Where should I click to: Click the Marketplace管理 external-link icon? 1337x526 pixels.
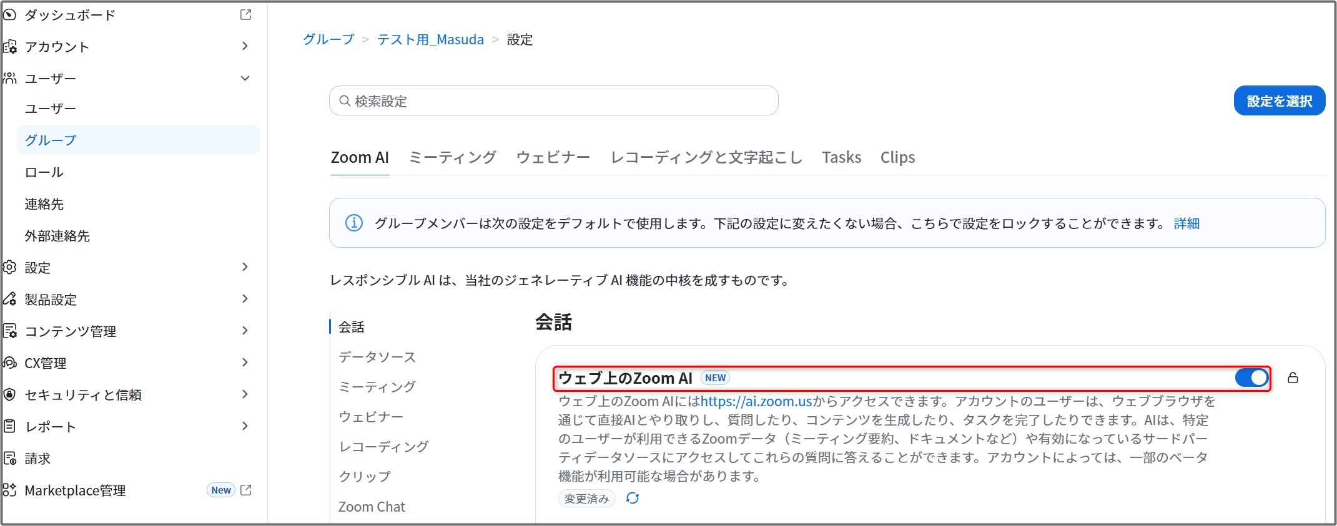246,490
